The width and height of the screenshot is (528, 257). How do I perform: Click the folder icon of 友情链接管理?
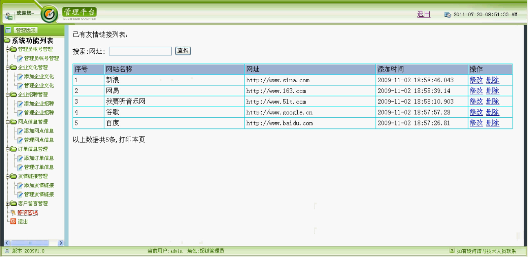point(14,176)
